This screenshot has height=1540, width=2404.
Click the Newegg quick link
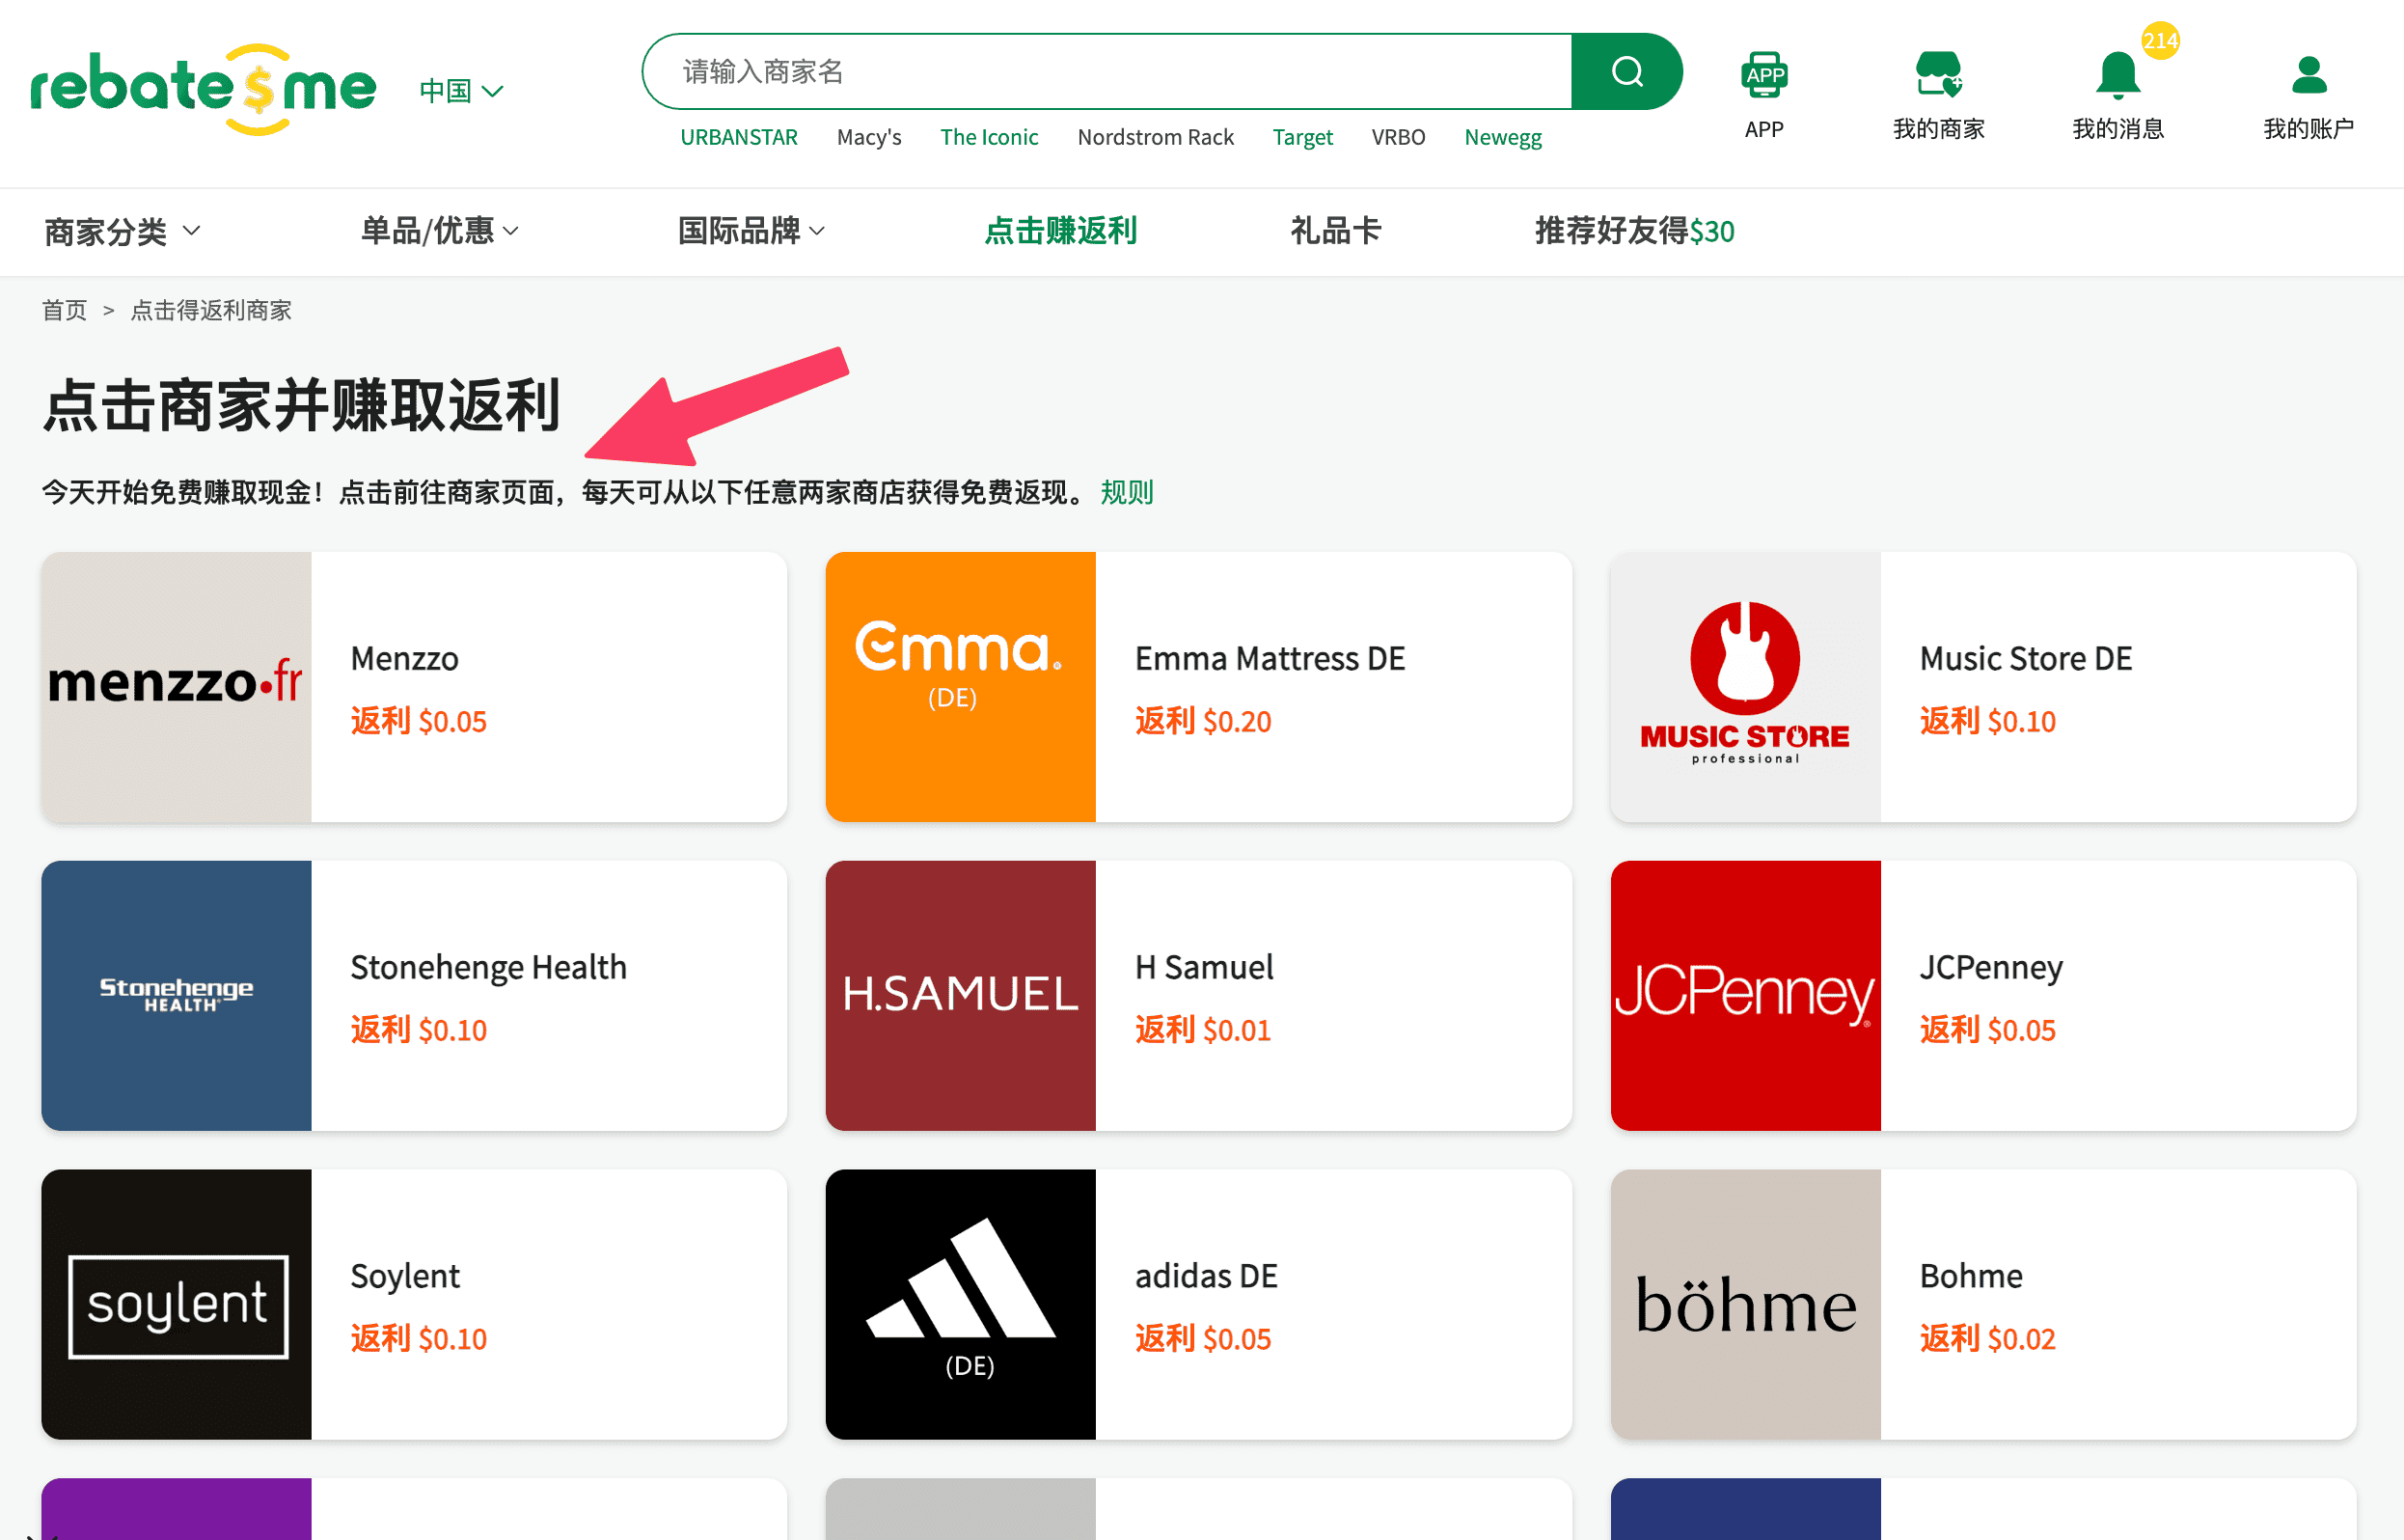1502,137
